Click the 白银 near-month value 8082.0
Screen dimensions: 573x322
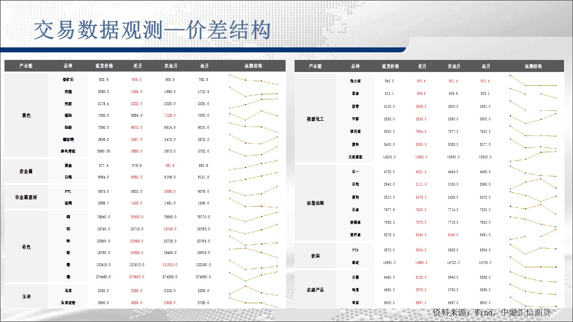pyautogui.click(x=137, y=177)
